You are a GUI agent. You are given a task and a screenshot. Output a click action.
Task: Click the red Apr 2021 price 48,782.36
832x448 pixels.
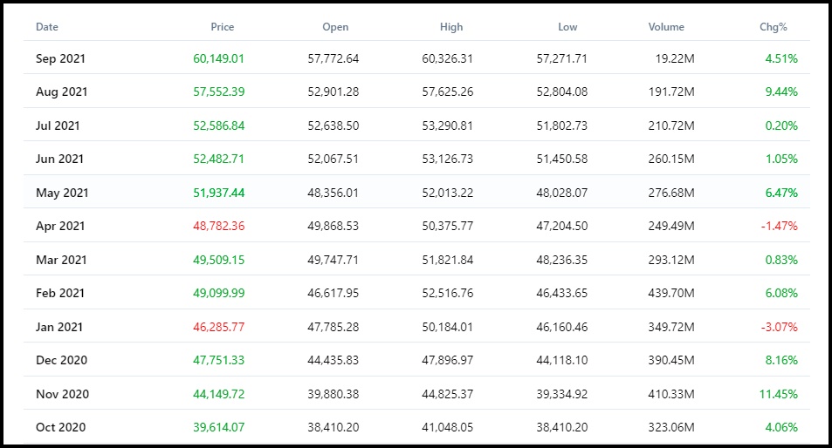click(x=218, y=226)
